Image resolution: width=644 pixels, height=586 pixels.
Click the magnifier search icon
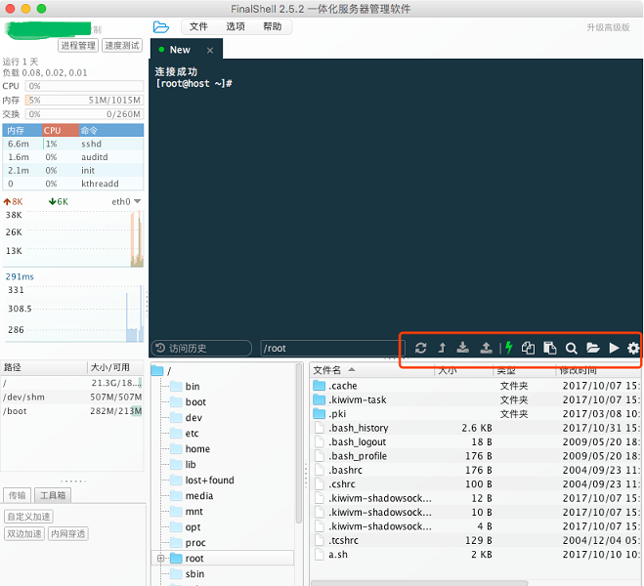[571, 348]
